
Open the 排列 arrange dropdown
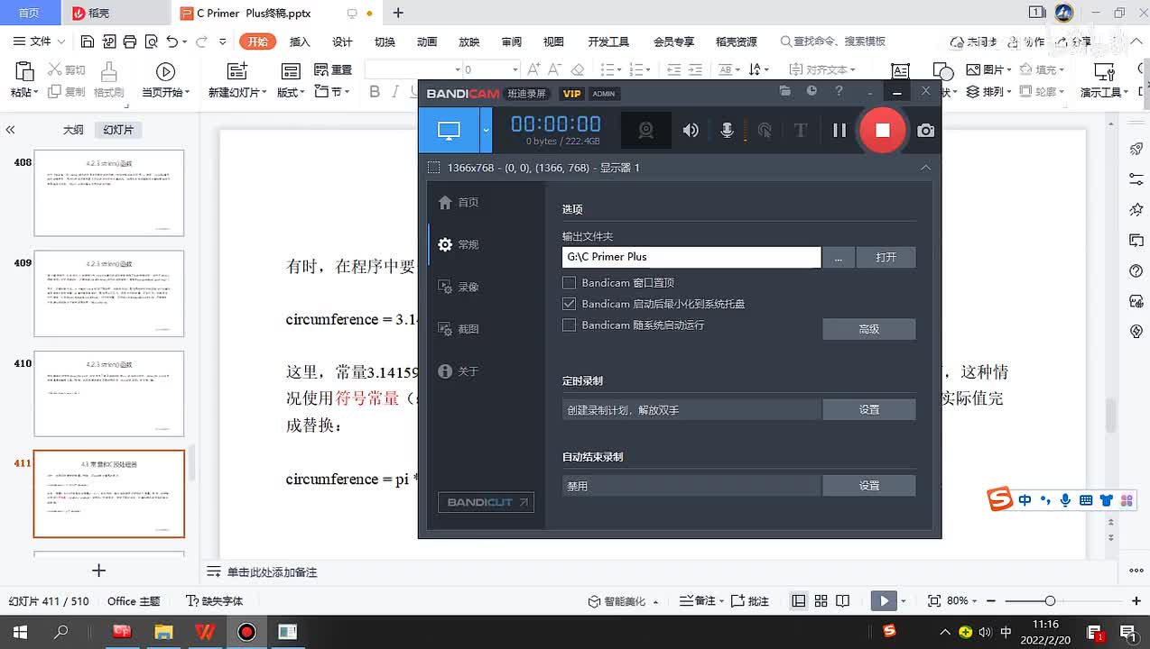click(989, 92)
